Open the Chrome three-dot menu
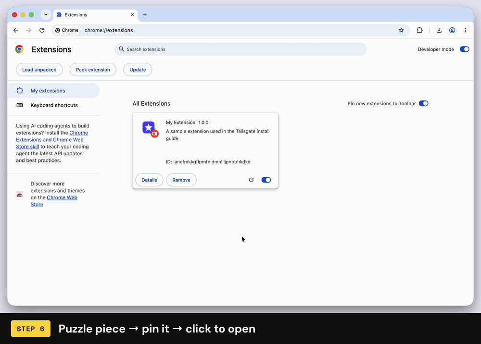This screenshot has height=344, width=481. tap(465, 30)
